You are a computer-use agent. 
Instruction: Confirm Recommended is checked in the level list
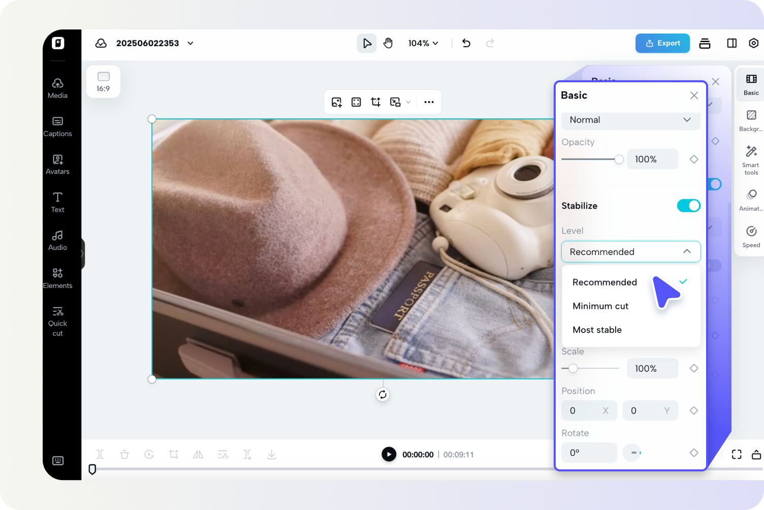click(683, 281)
